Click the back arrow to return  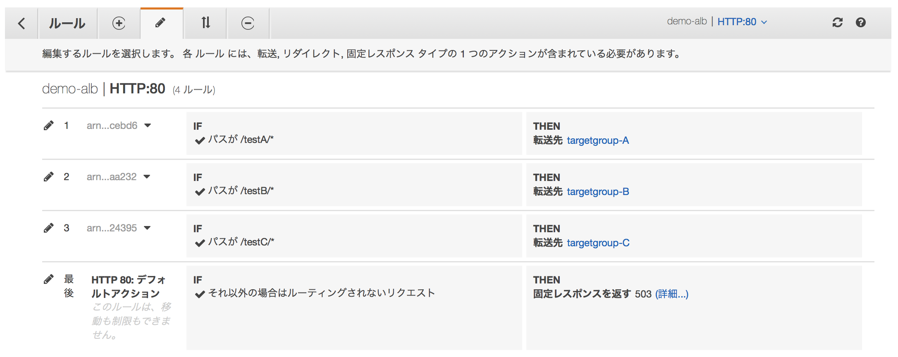pos(21,23)
